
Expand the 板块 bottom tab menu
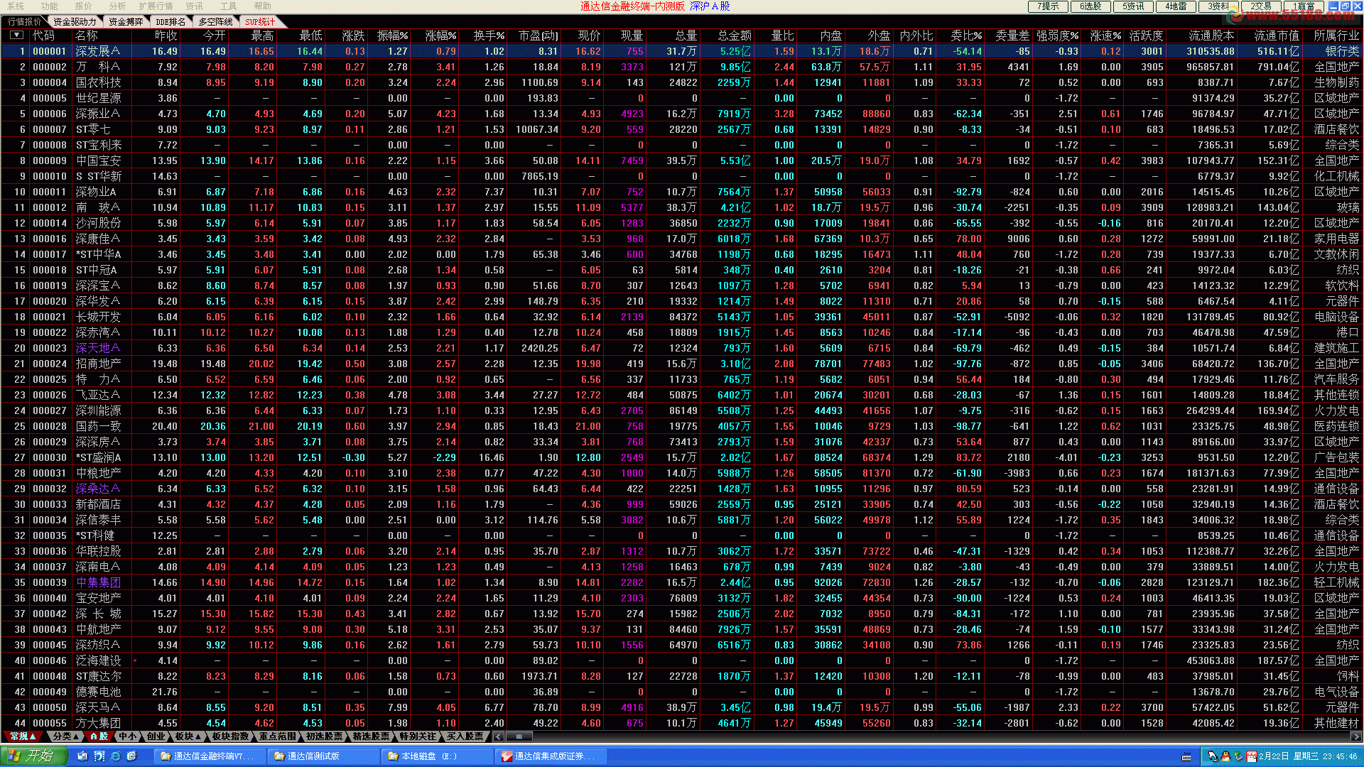pos(188,736)
